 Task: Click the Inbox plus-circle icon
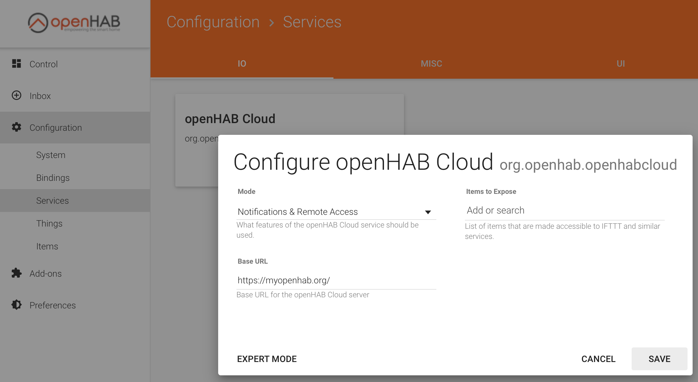pos(17,96)
